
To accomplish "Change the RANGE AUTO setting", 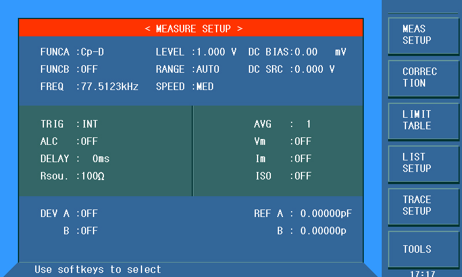I will (208, 69).
